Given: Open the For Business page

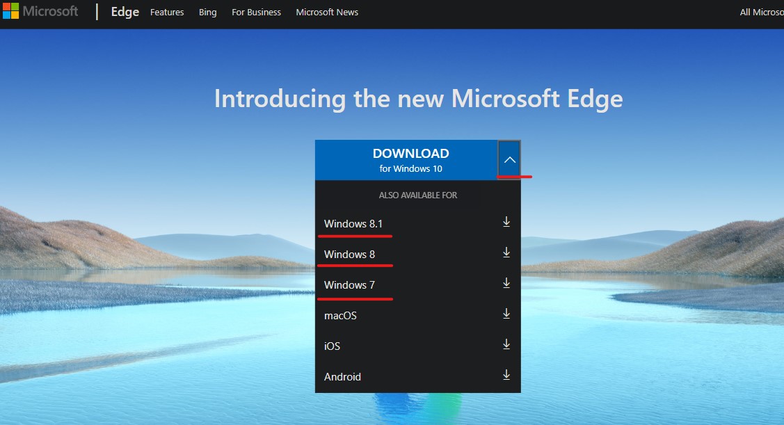Looking at the screenshot, I should (256, 12).
